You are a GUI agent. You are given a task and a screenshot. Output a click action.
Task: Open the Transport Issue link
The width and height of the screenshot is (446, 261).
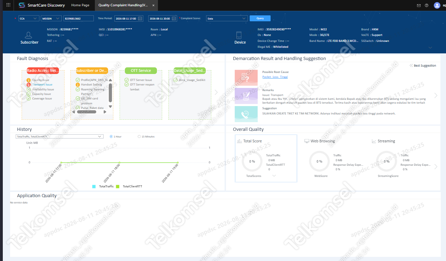click(42, 85)
